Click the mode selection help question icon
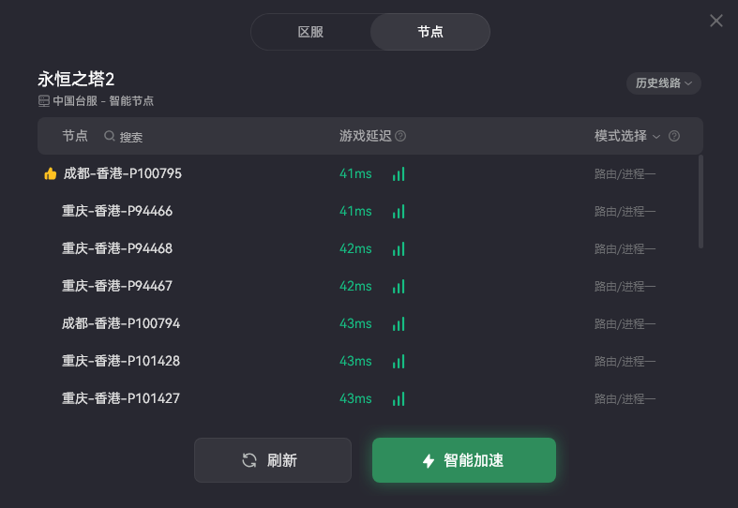 674,136
